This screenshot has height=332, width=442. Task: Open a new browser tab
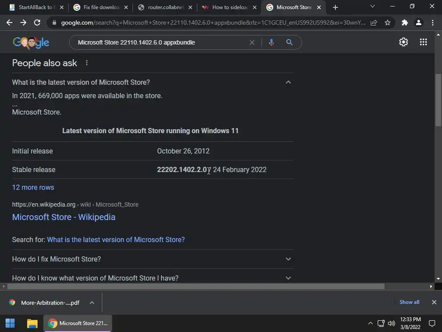click(335, 7)
